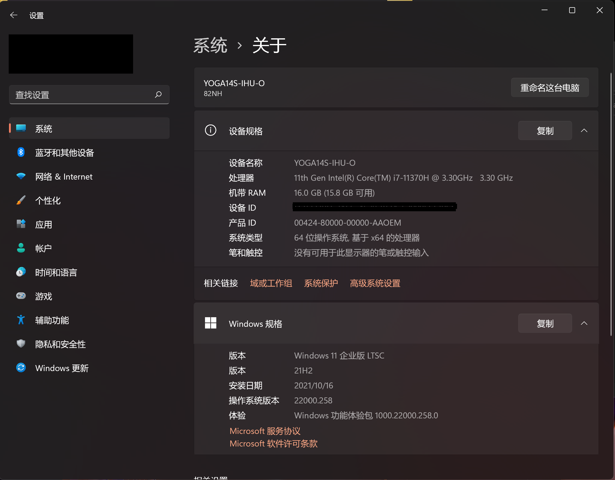Click the product ID 00424-80000-00000-AAOEM
The width and height of the screenshot is (615, 480).
(x=347, y=223)
